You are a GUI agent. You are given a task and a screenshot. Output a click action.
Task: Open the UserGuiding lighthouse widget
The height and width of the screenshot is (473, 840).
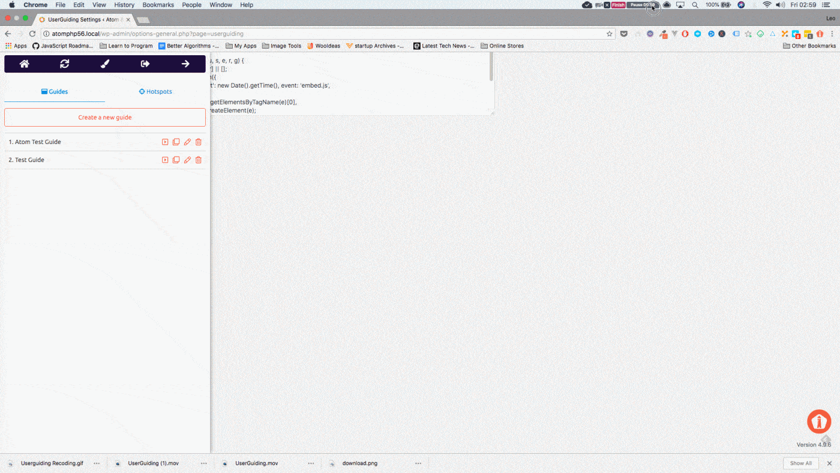tap(818, 421)
